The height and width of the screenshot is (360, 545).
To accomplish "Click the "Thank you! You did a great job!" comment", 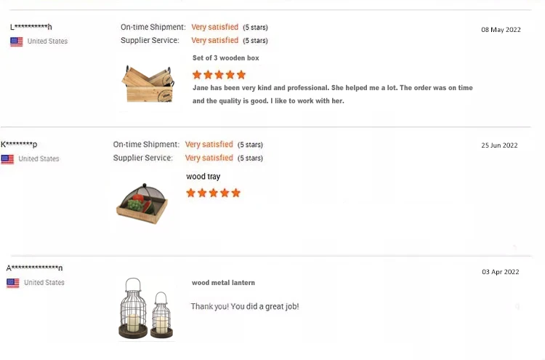I will tap(244, 307).
